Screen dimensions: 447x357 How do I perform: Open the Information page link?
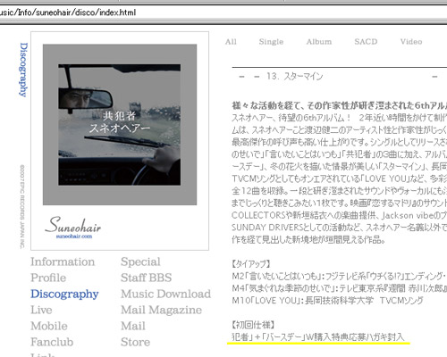63,262
